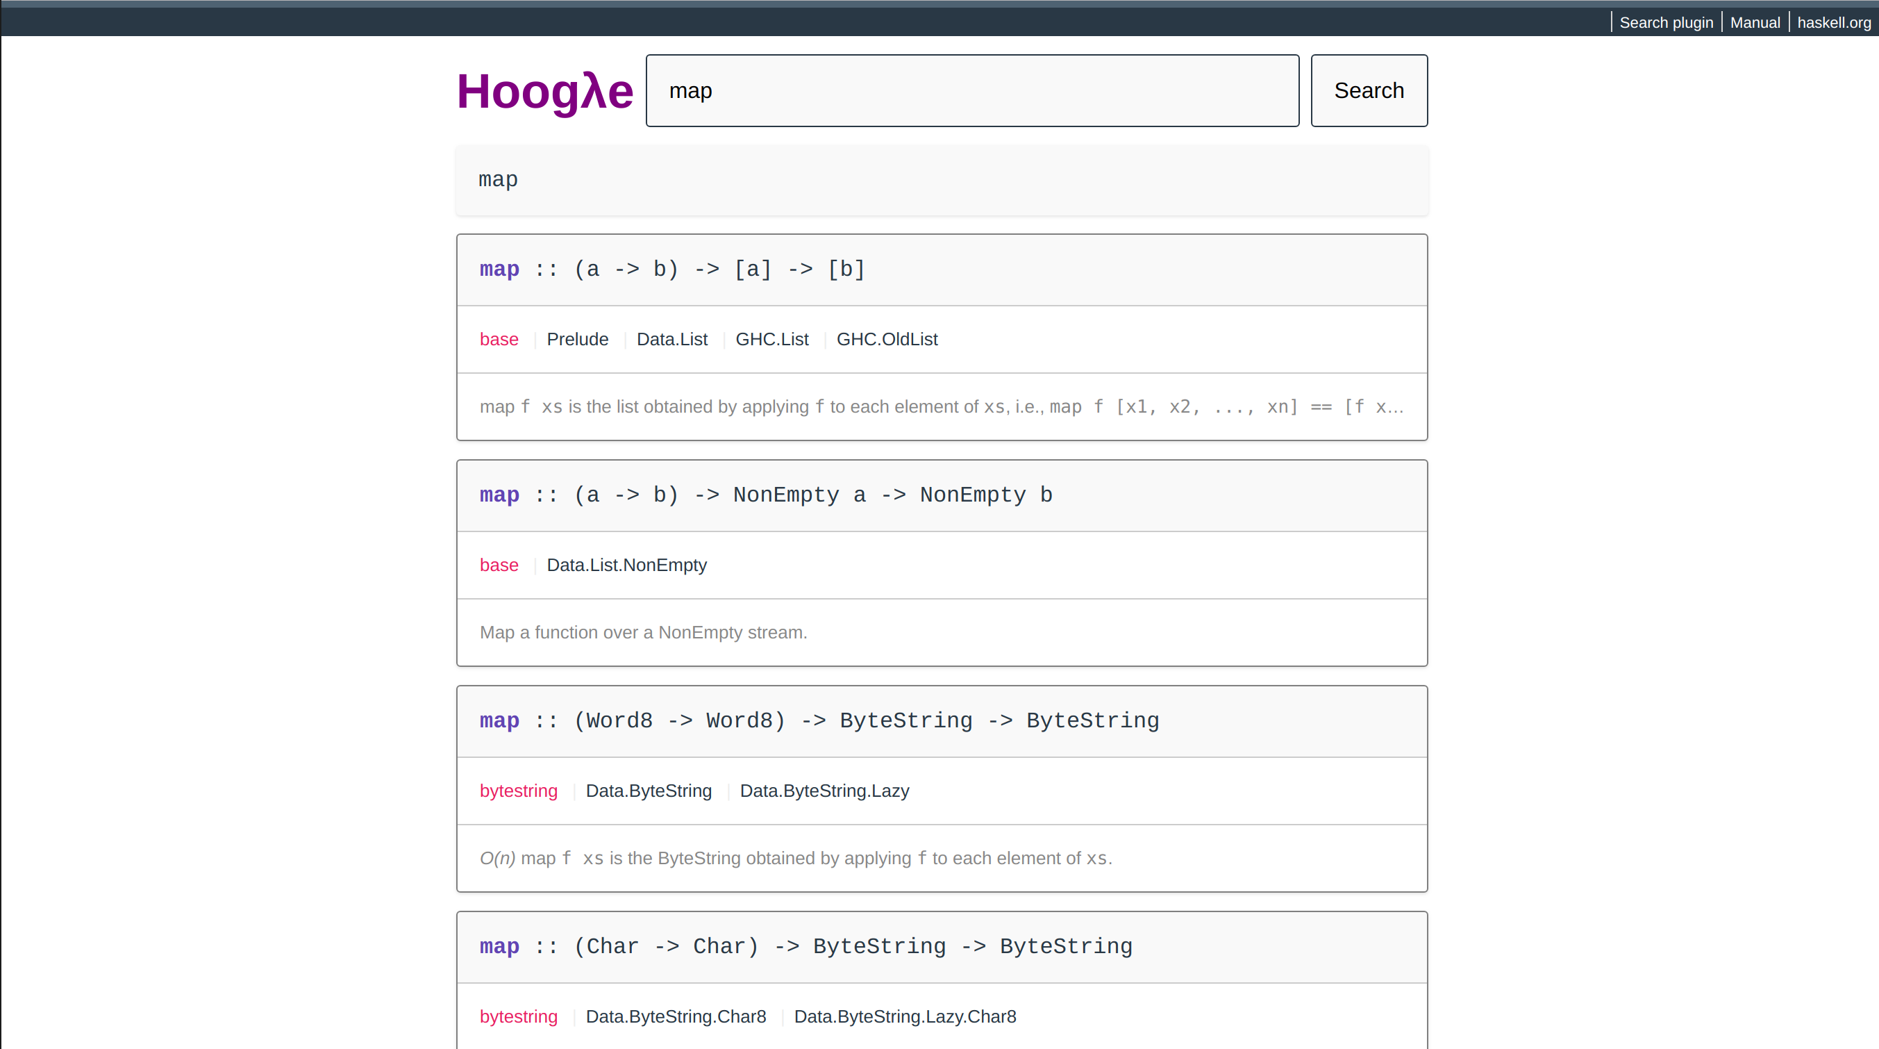Open the Word8 ByteString map signature

[x=819, y=720]
